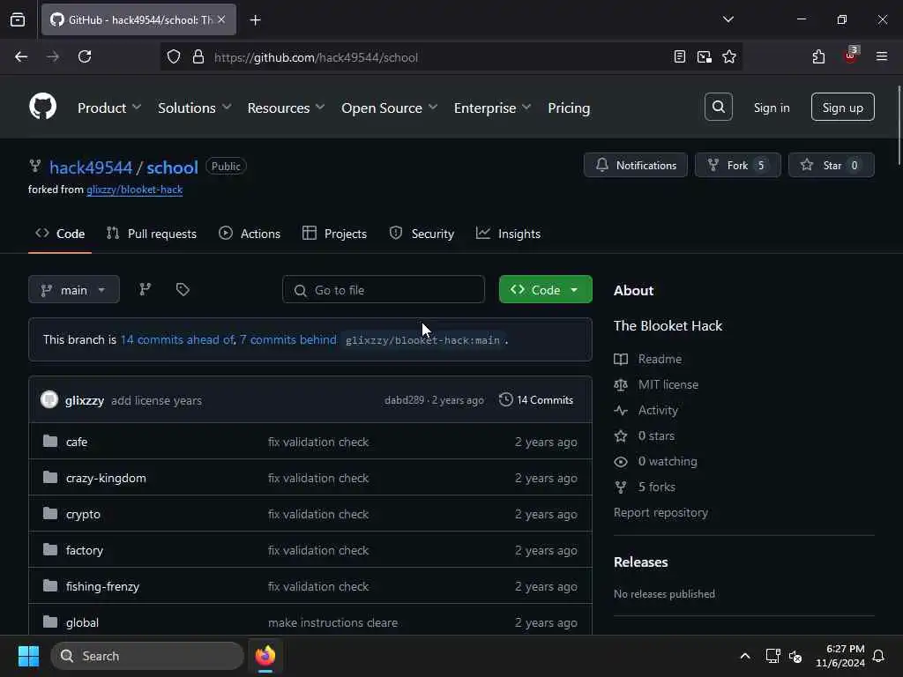903x677 pixels.
Task: Go to the Pricing page
Action: (569, 108)
